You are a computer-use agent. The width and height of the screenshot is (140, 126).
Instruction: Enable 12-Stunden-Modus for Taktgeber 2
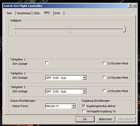(104, 77)
